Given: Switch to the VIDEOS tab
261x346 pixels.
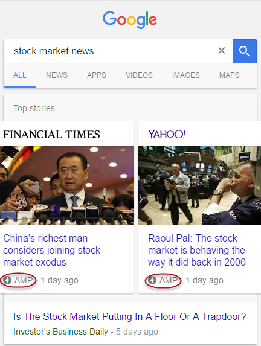Looking at the screenshot, I should point(140,75).
